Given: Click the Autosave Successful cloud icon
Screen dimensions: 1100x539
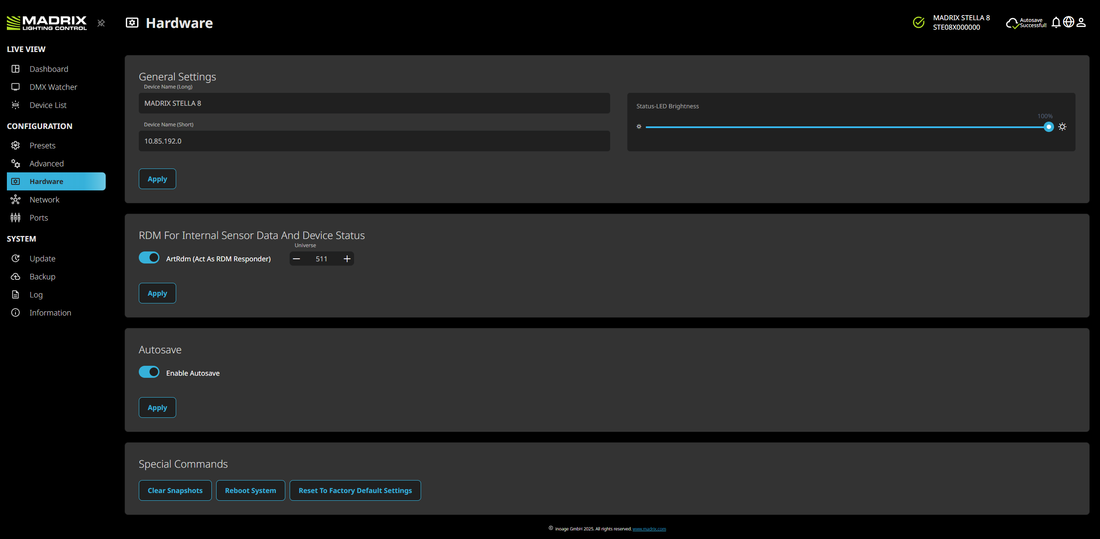Looking at the screenshot, I should point(1012,23).
